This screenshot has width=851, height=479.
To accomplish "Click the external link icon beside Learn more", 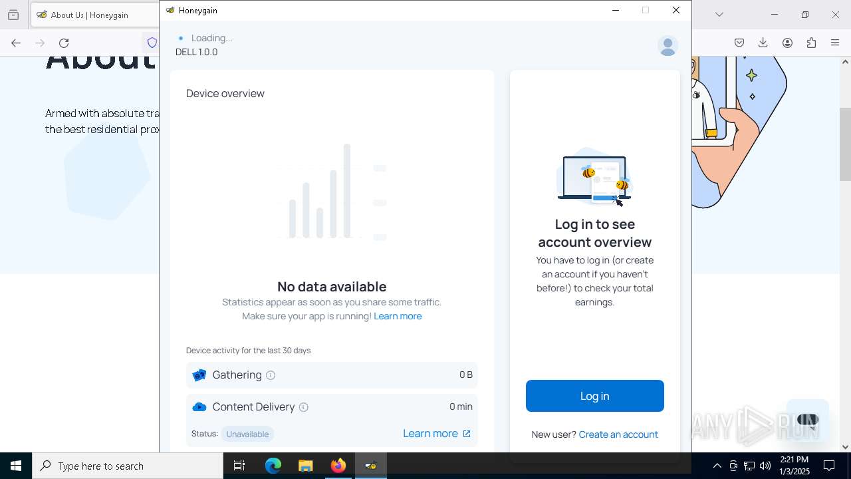I will 467,434.
